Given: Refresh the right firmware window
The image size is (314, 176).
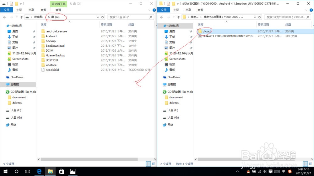Looking at the screenshot, I should point(260,17).
